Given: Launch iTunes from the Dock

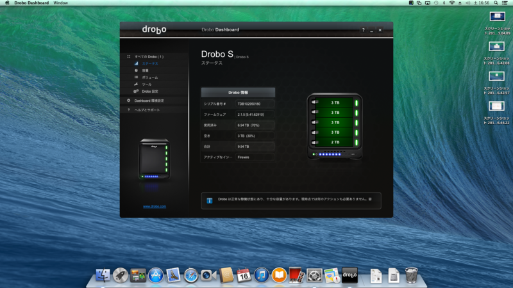Looking at the screenshot, I should click(x=262, y=275).
